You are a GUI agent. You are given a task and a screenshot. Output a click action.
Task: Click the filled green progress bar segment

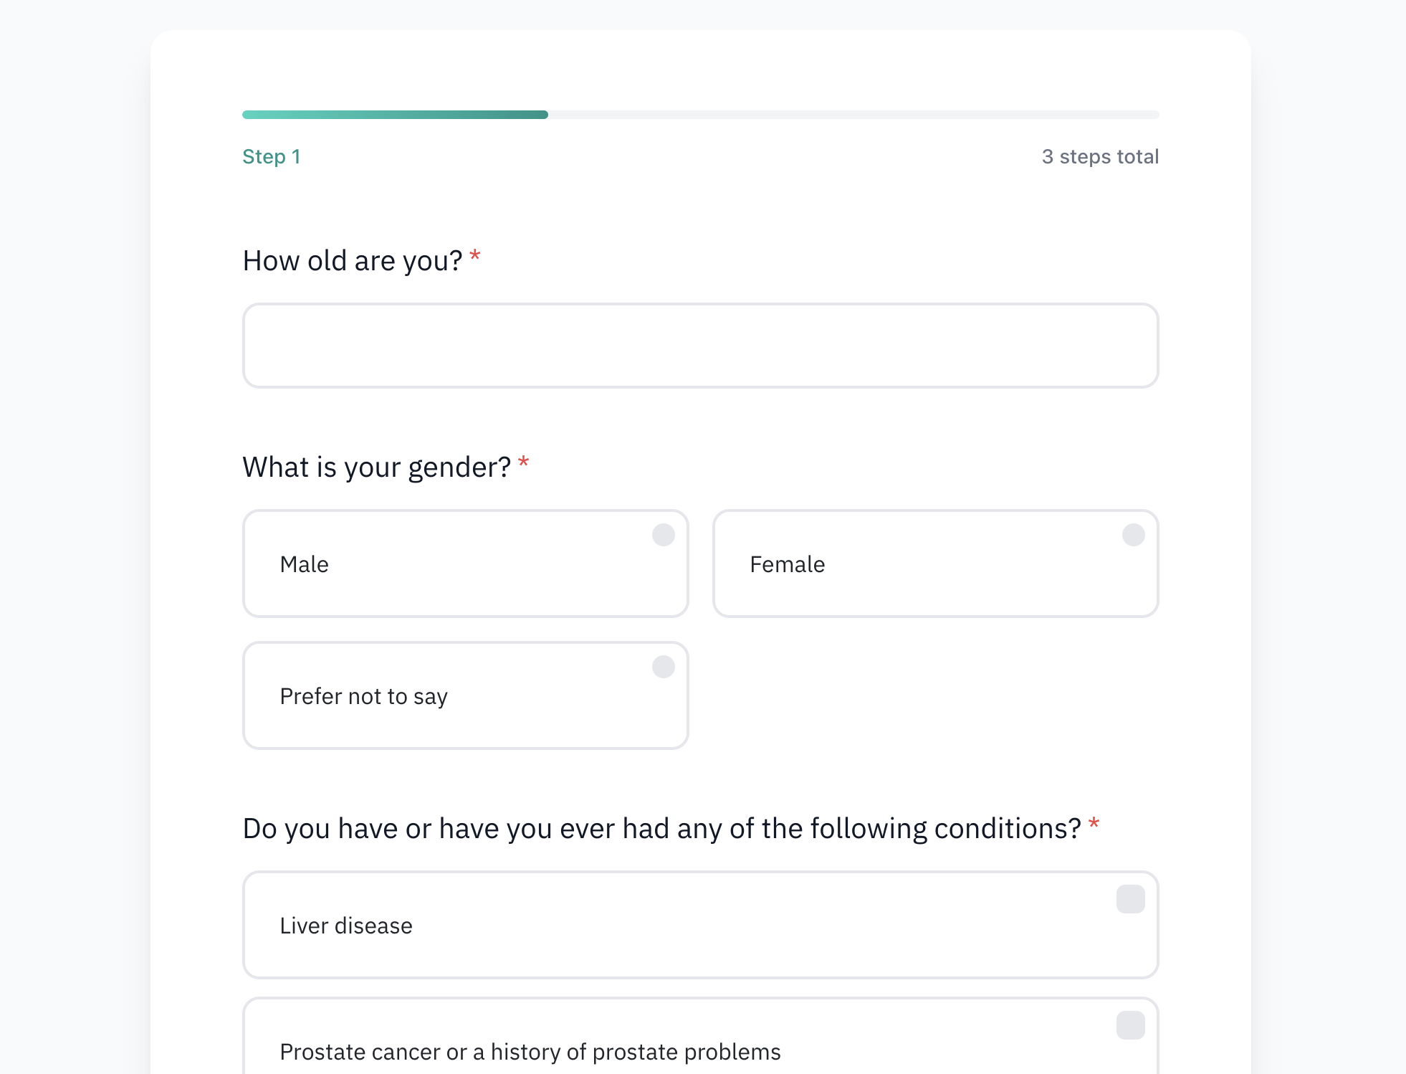tap(395, 115)
